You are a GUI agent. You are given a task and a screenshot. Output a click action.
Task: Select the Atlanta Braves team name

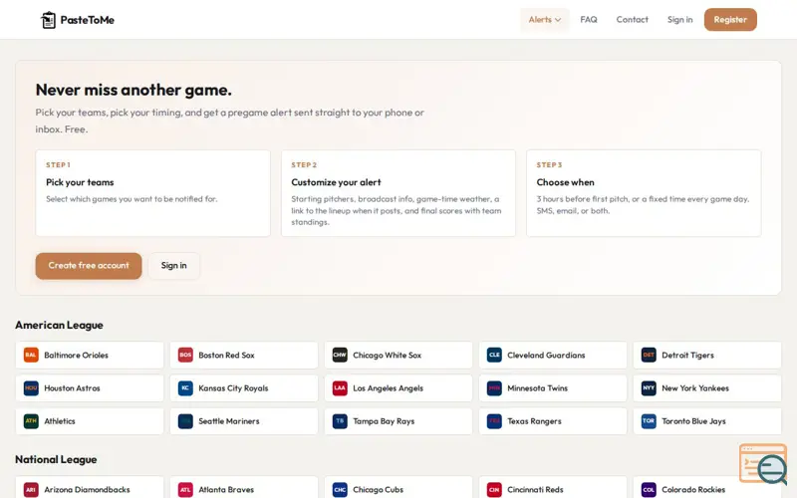(x=226, y=490)
